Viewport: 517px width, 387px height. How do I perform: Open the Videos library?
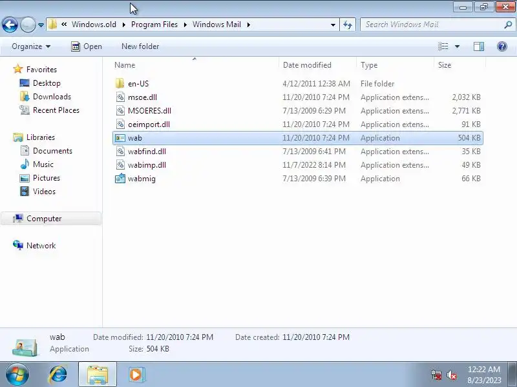pyautogui.click(x=44, y=191)
